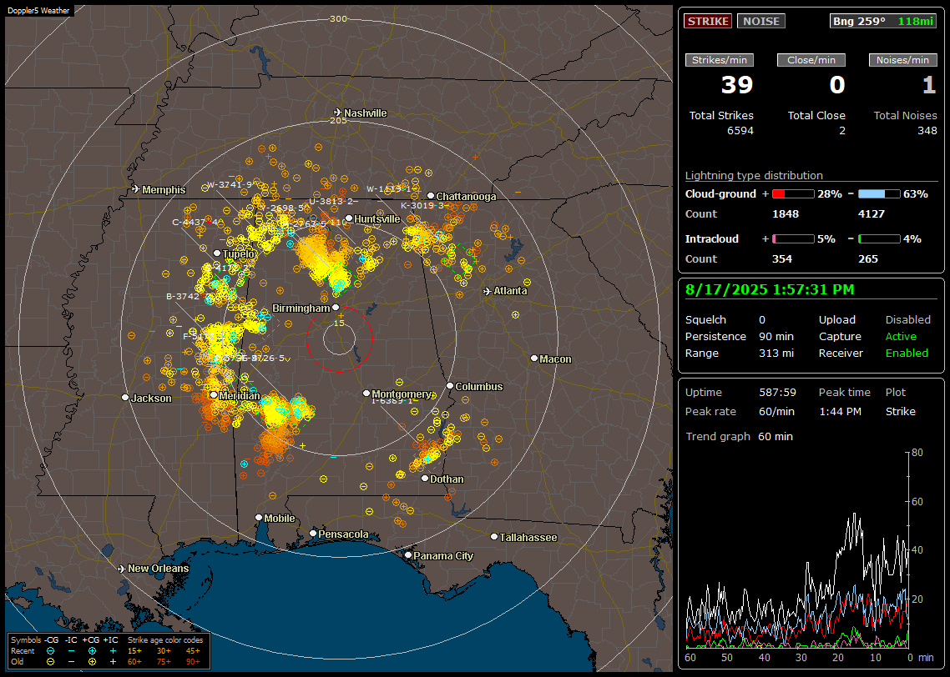Click the Tupelo city marker
The image size is (950, 677).
[218, 253]
